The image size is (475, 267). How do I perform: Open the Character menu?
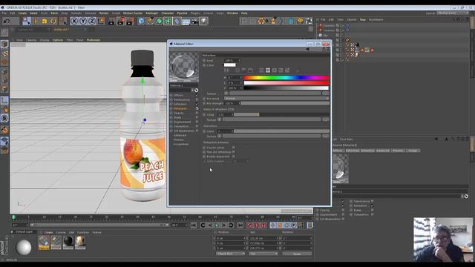click(168, 13)
